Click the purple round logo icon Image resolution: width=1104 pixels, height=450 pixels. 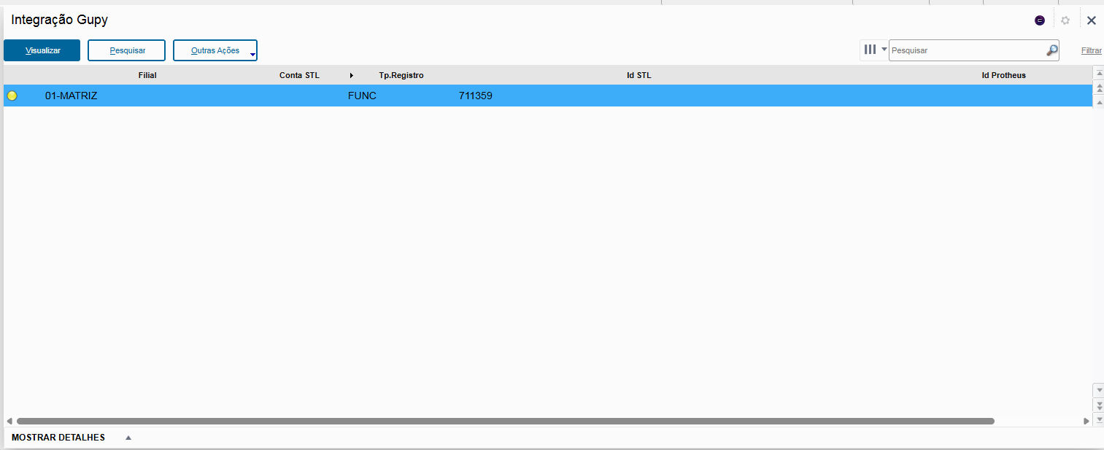tap(1040, 20)
